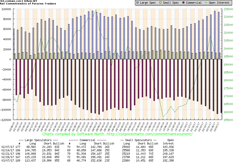
Task: Select the 02/07/17 table row date
Action: tap(7, 147)
